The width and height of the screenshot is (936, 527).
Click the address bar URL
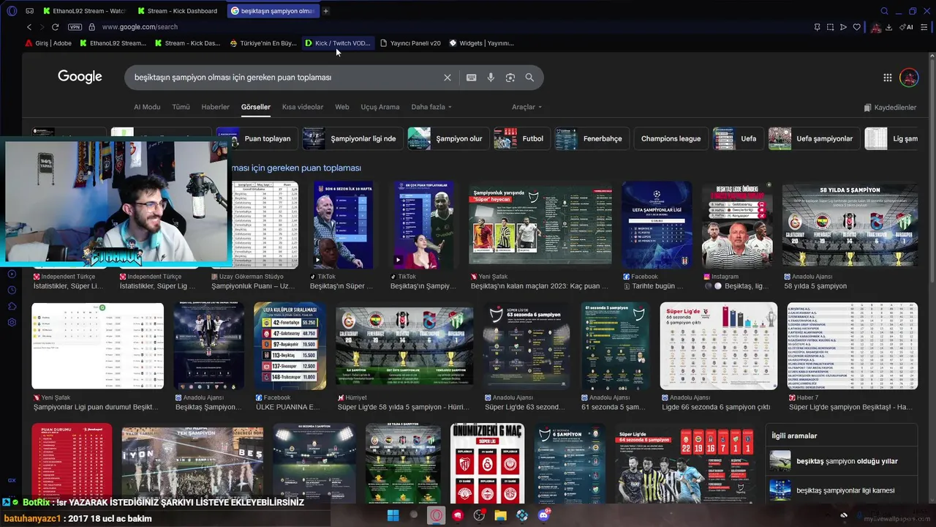tap(140, 27)
